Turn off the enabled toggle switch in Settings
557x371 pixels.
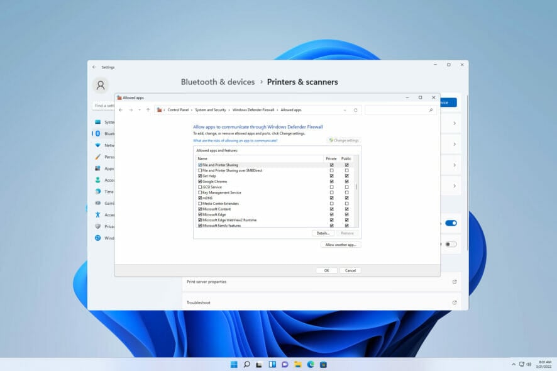[x=451, y=223]
